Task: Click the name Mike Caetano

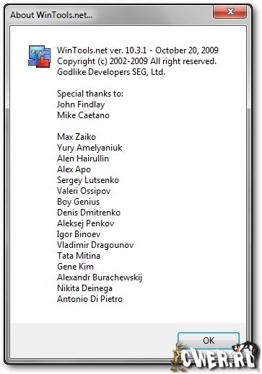Action: pyautogui.click(x=83, y=115)
